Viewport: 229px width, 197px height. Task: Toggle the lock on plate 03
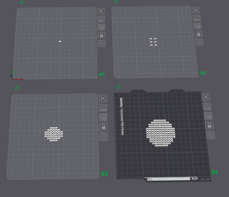104,127
